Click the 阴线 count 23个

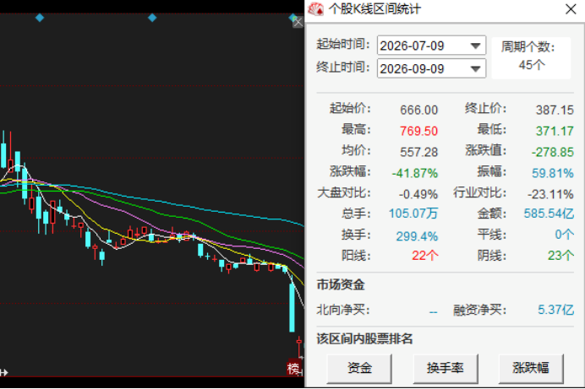point(560,256)
